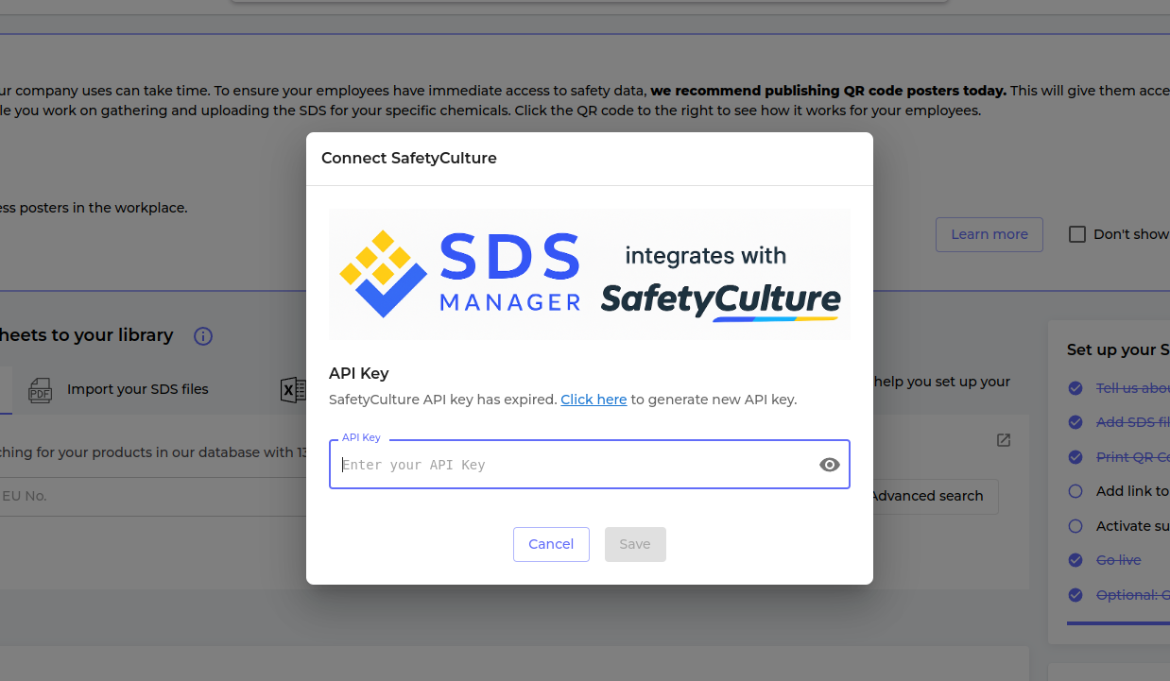Open Advanced search
The width and height of the screenshot is (1170, 681).
coord(926,496)
